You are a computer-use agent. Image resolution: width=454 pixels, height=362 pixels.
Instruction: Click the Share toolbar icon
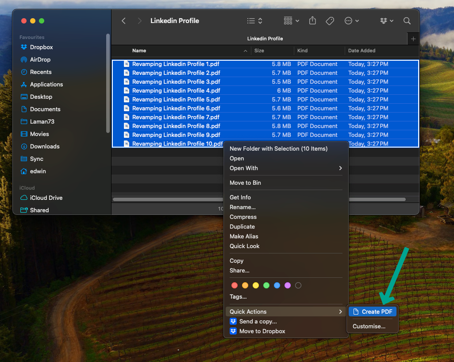tap(312, 20)
